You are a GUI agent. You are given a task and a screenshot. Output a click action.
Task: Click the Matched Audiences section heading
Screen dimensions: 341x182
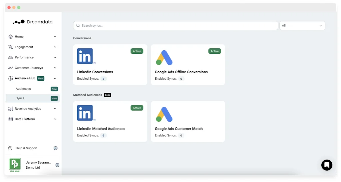click(88, 95)
